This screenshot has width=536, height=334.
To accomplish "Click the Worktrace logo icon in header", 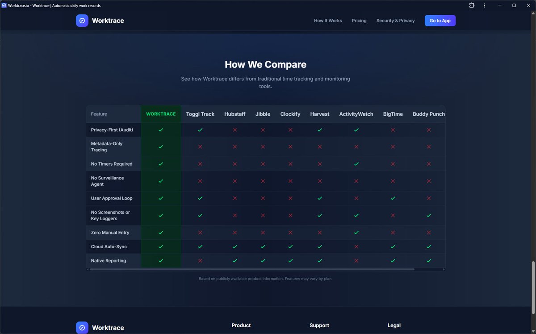I will (82, 21).
